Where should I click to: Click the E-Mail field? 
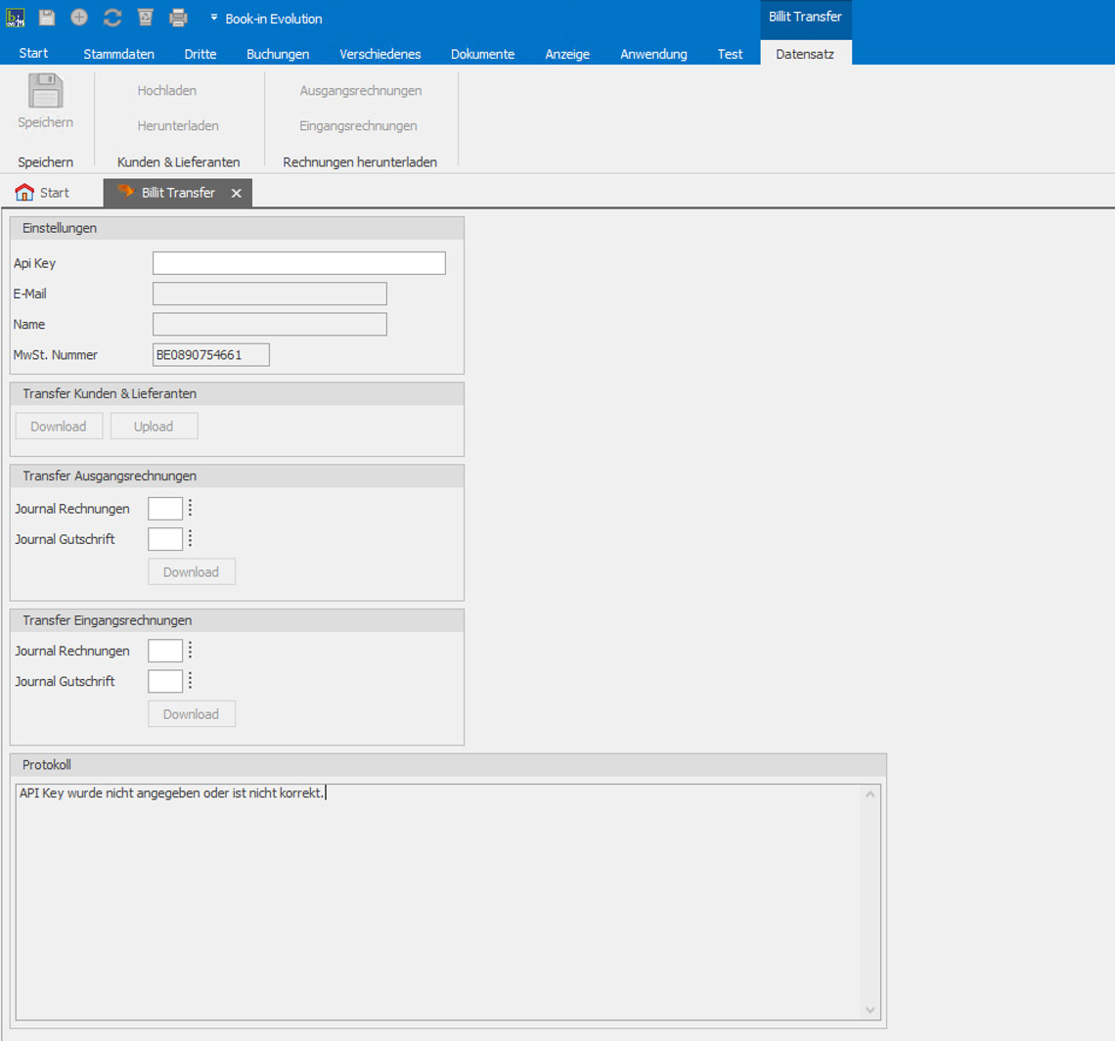pyautogui.click(x=270, y=294)
